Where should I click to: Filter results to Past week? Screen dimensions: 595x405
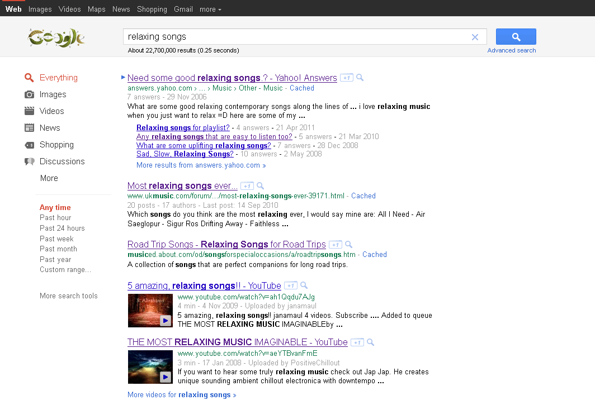point(56,239)
